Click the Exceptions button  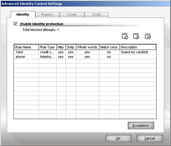point(141,126)
